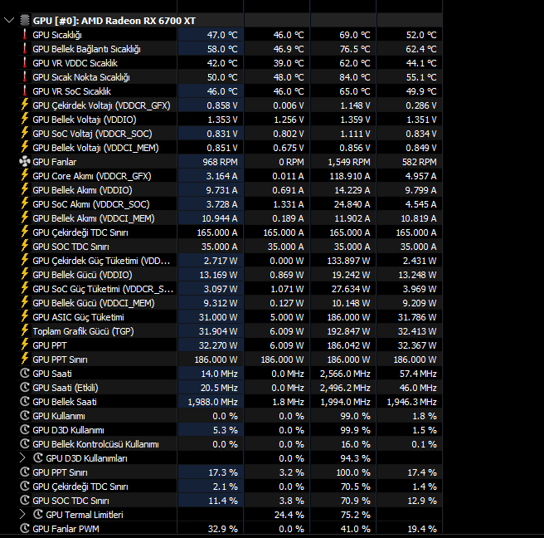
Task: Click the thermometer icon beside GPU Sıcaklığı
Action: pyautogui.click(x=25, y=35)
